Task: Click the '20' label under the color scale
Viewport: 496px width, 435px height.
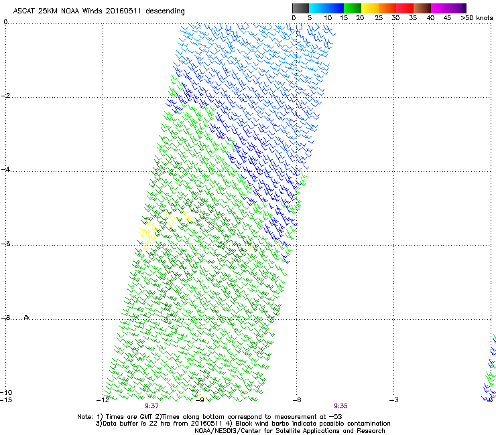Action: (x=360, y=18)
